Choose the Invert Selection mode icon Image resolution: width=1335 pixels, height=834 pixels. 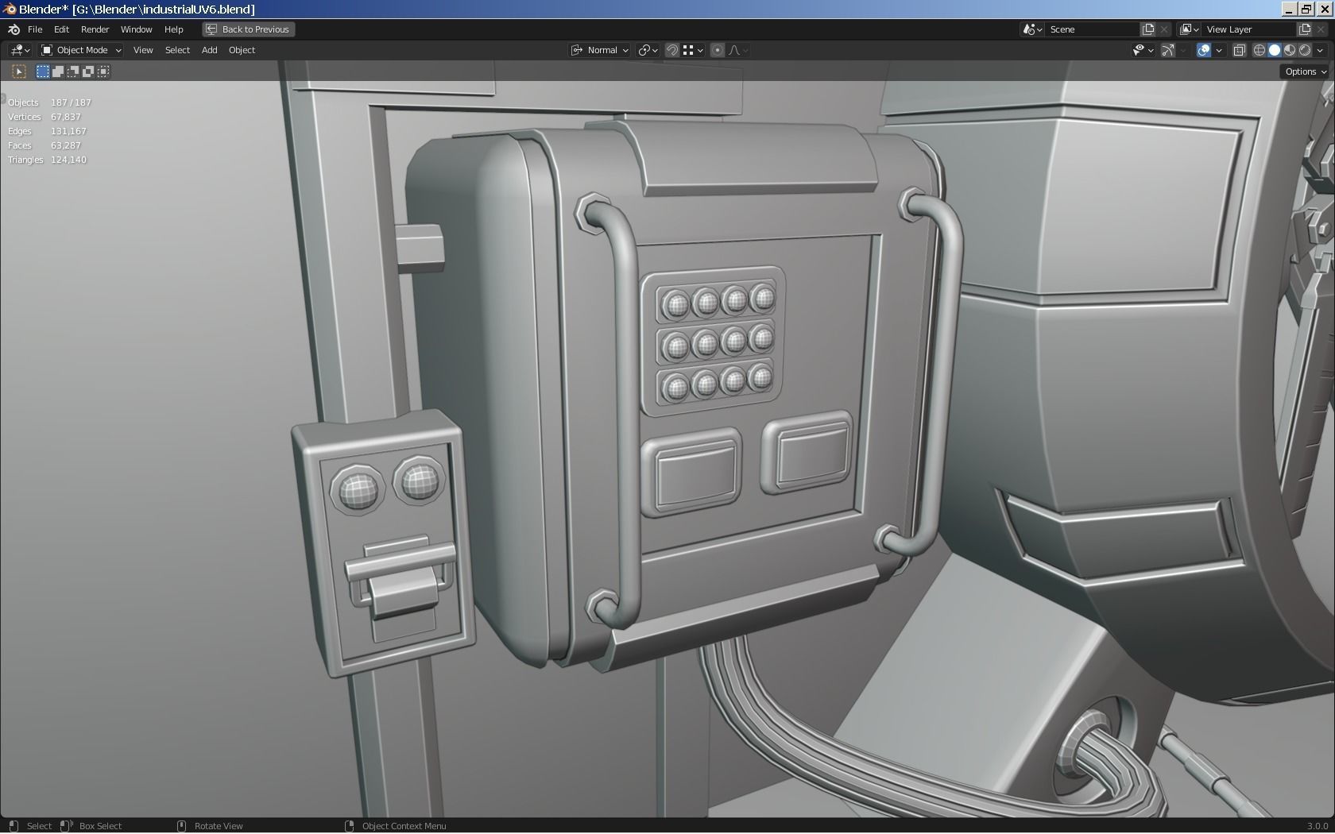pyautogui.click(x=88, y=71)
